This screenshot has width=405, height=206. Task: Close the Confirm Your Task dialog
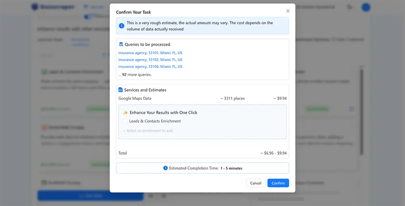[288, 11]
